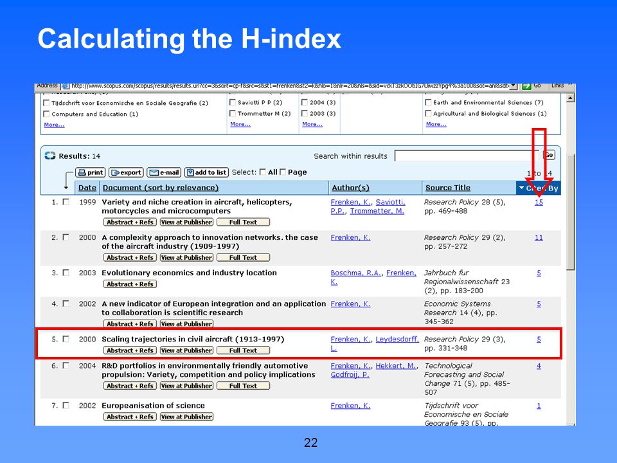Open Full Text for result 2
The height and width of the screenshot is (463, 617).
pos(243,257)
